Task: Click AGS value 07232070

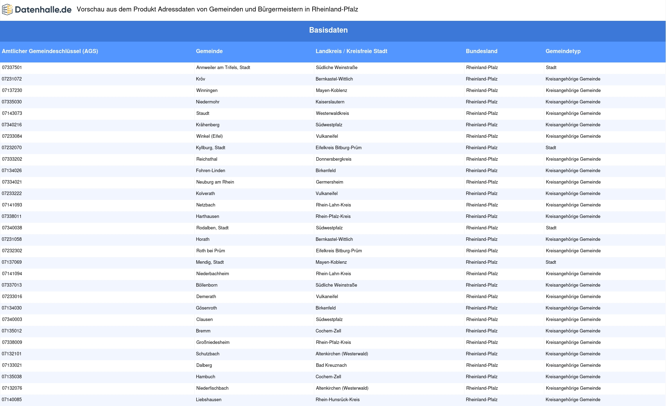Action: tap(12, 148)
